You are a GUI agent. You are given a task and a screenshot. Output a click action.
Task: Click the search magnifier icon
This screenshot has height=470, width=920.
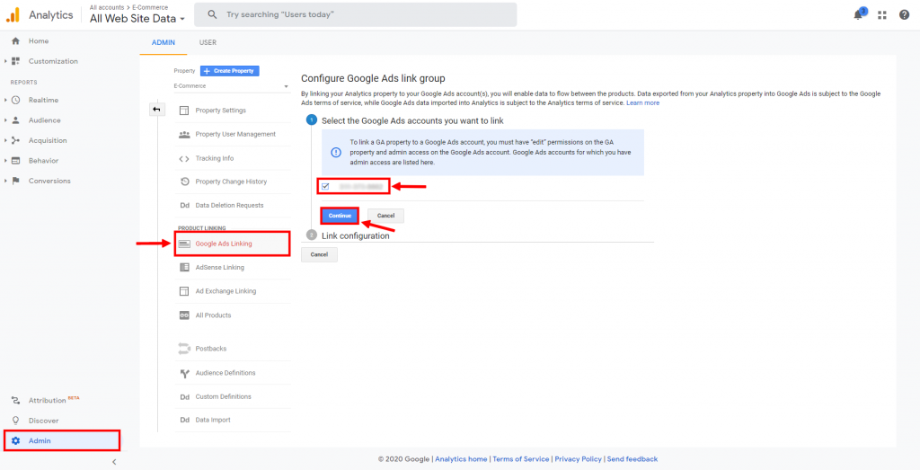pyautogui.click(x=212, y=14)
